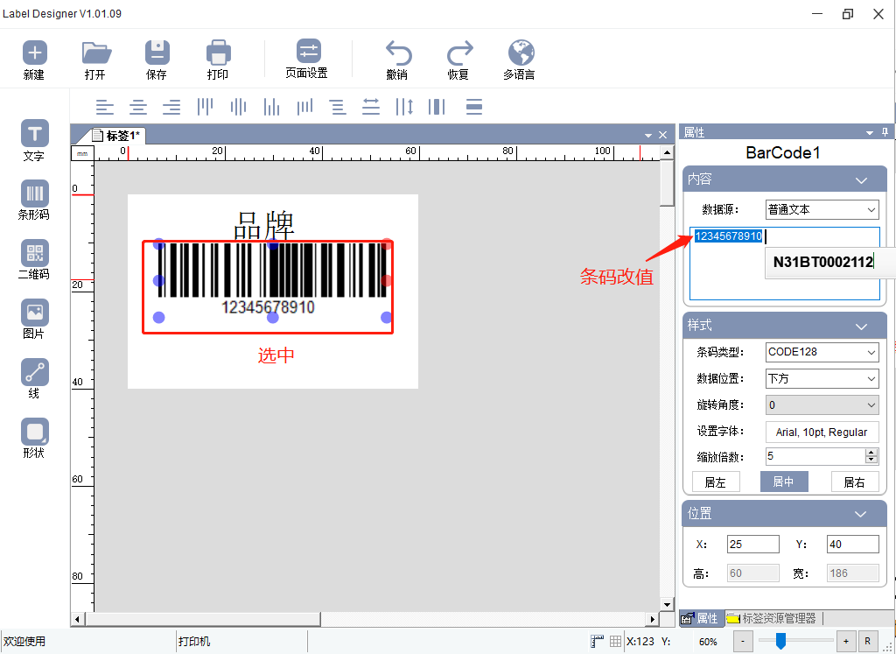Open document tab list dropdown arrow

tap(648, 136)
